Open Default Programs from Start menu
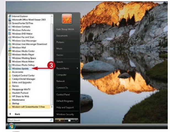 click(x=65, y=101)
